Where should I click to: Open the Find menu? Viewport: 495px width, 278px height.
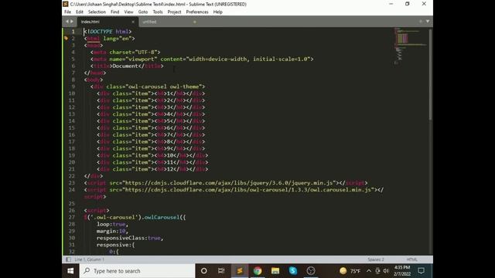click(x=115, y=12)
